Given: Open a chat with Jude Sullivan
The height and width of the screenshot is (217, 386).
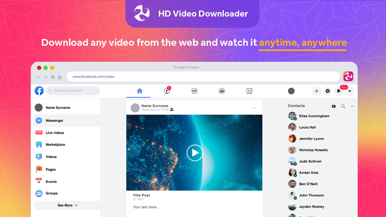Looking at the screenshot, I should coord(305,161).
